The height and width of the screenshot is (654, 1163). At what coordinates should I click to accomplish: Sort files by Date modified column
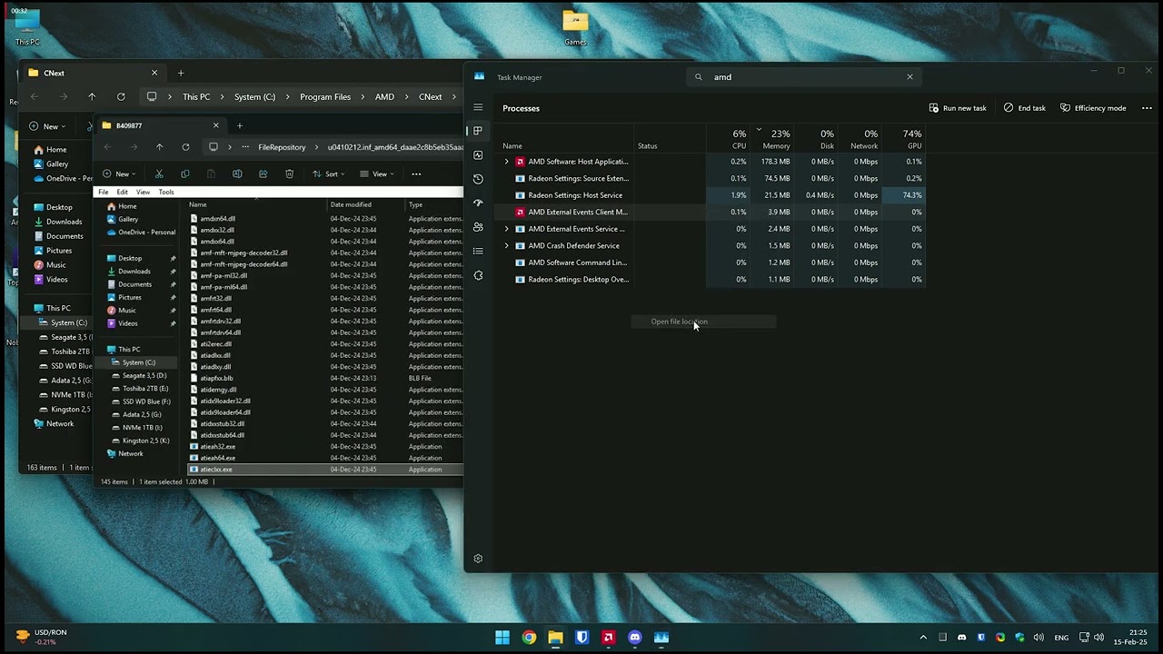click(x=351, y=204)
